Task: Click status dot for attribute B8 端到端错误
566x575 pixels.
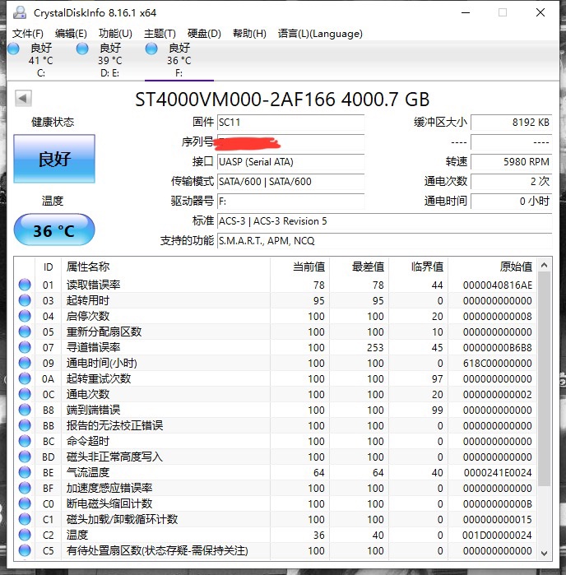Action: [25, 410]
